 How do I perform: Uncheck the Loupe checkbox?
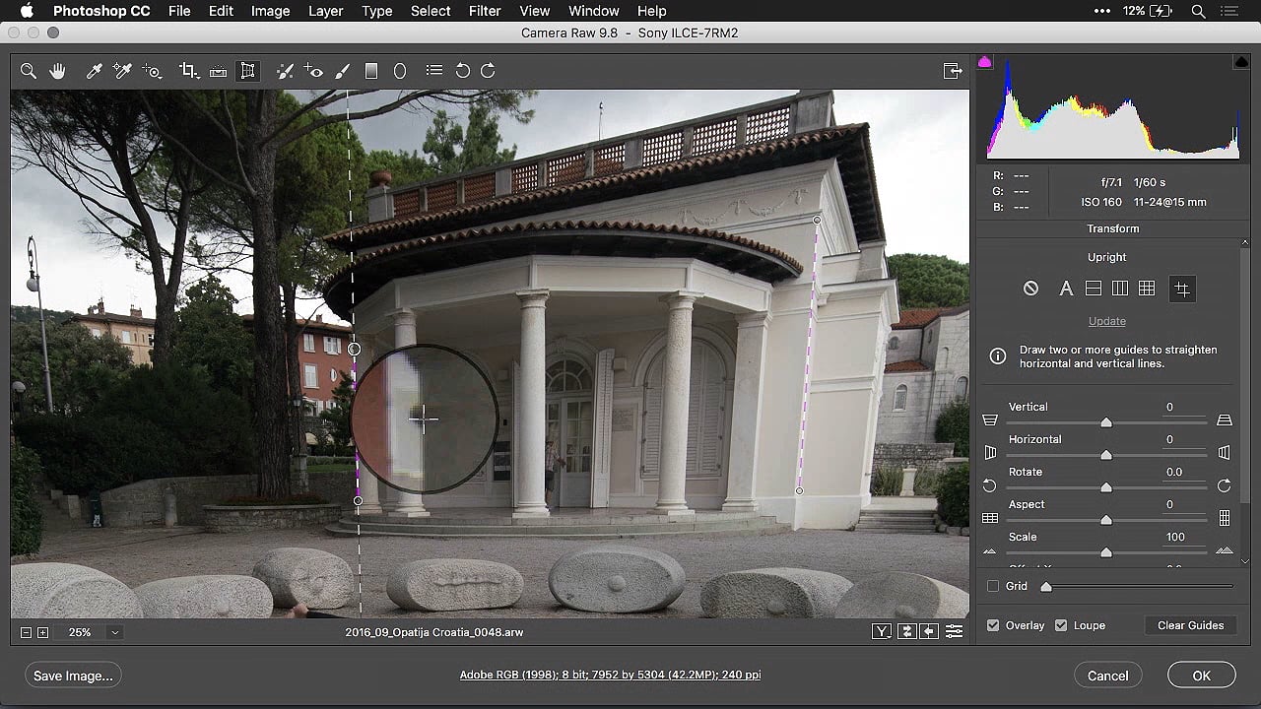pyautogui.click(x=1061, y=625)
